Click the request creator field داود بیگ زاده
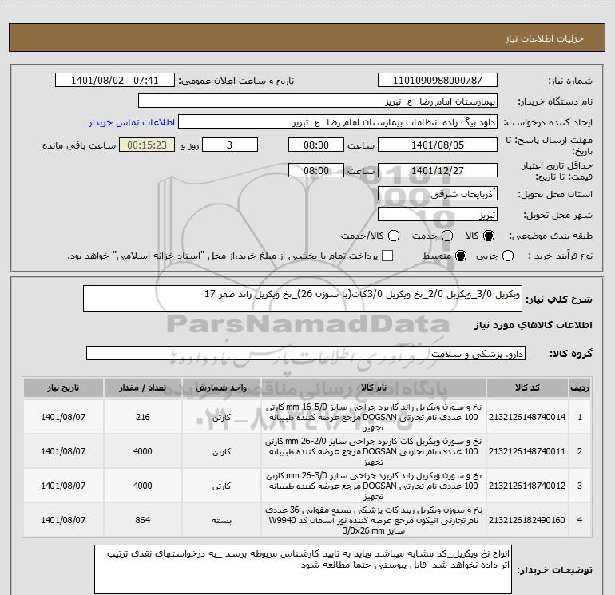The height and width of the screenshot is (595, 615). (x=338, y=121)
